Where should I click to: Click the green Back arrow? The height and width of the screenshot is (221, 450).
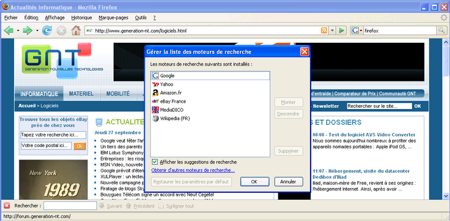coord(9,30)
